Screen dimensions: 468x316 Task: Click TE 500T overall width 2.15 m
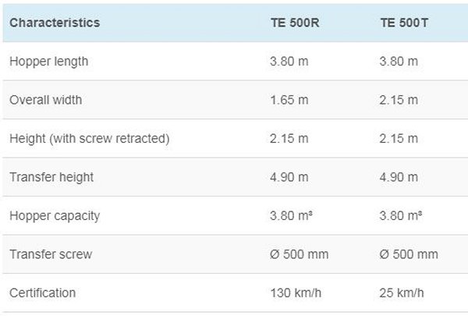(x=399, y=100)
